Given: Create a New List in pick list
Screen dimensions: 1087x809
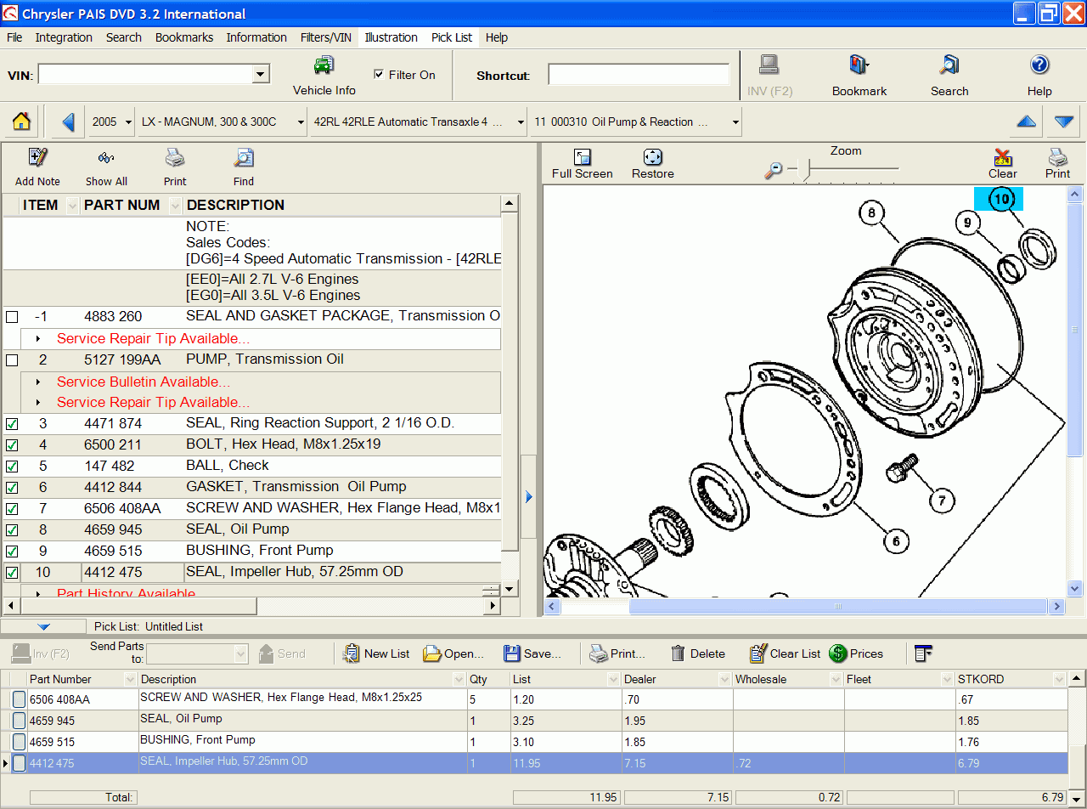Looking at the screenshot, I should click(x=376, y=653).
